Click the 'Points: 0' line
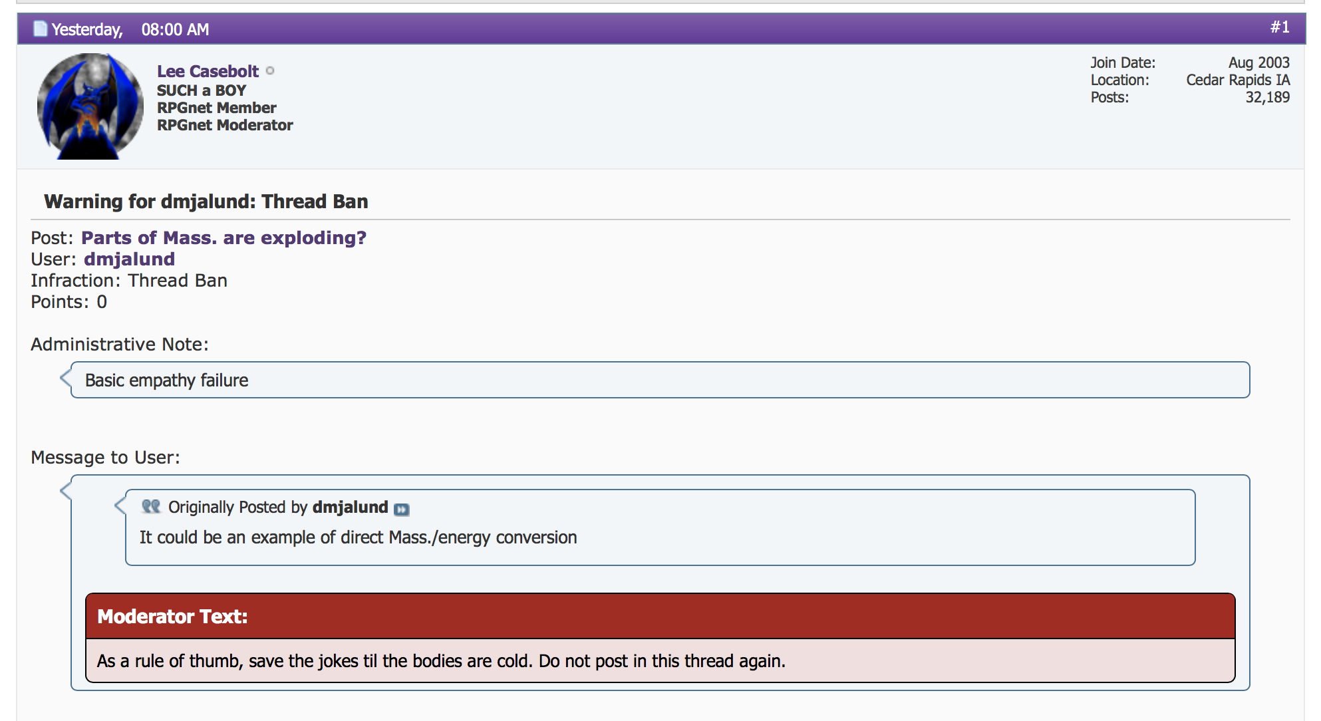This screenshot has height=721, width=1321. pos(69,302)
